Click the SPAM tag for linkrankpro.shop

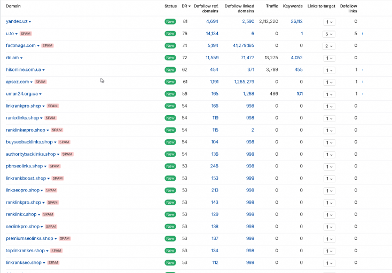click(53, 106)
